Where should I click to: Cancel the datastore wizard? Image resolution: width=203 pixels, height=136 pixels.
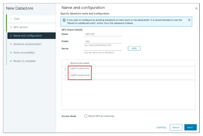click(161, 127)
